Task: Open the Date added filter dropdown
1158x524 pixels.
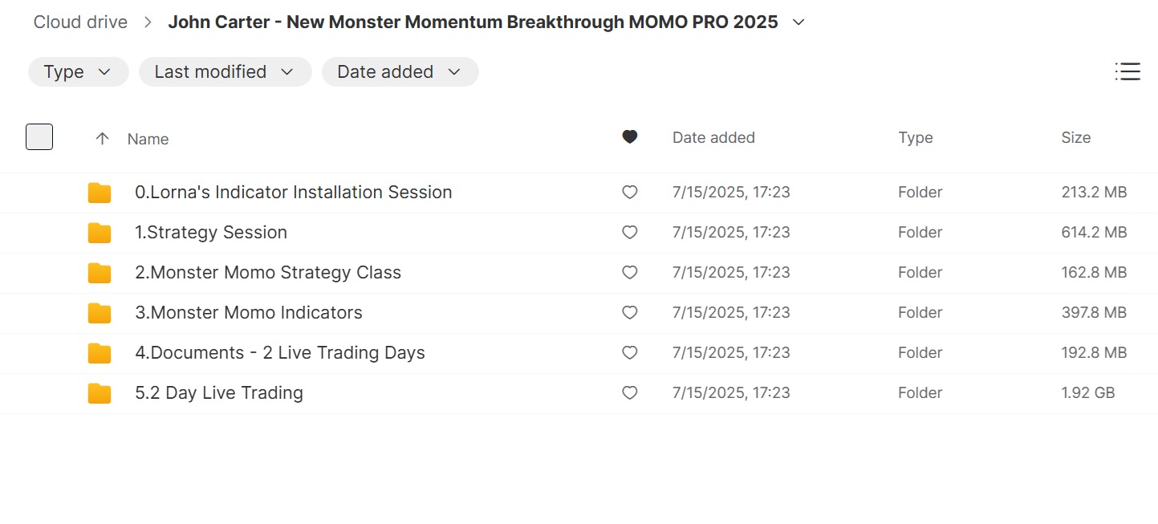Action: (400, 71)
